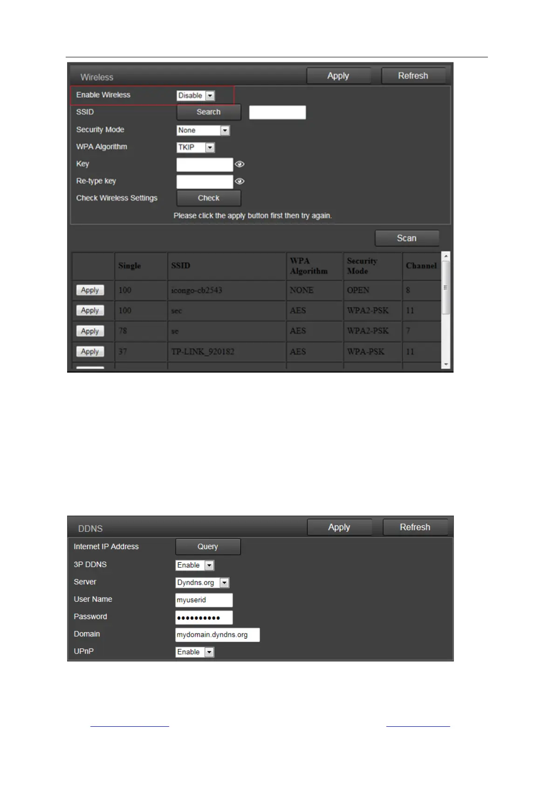This screenshot has width=555, height=785.
Task: Click the Re-type key input field
Action: click(205, 182)
